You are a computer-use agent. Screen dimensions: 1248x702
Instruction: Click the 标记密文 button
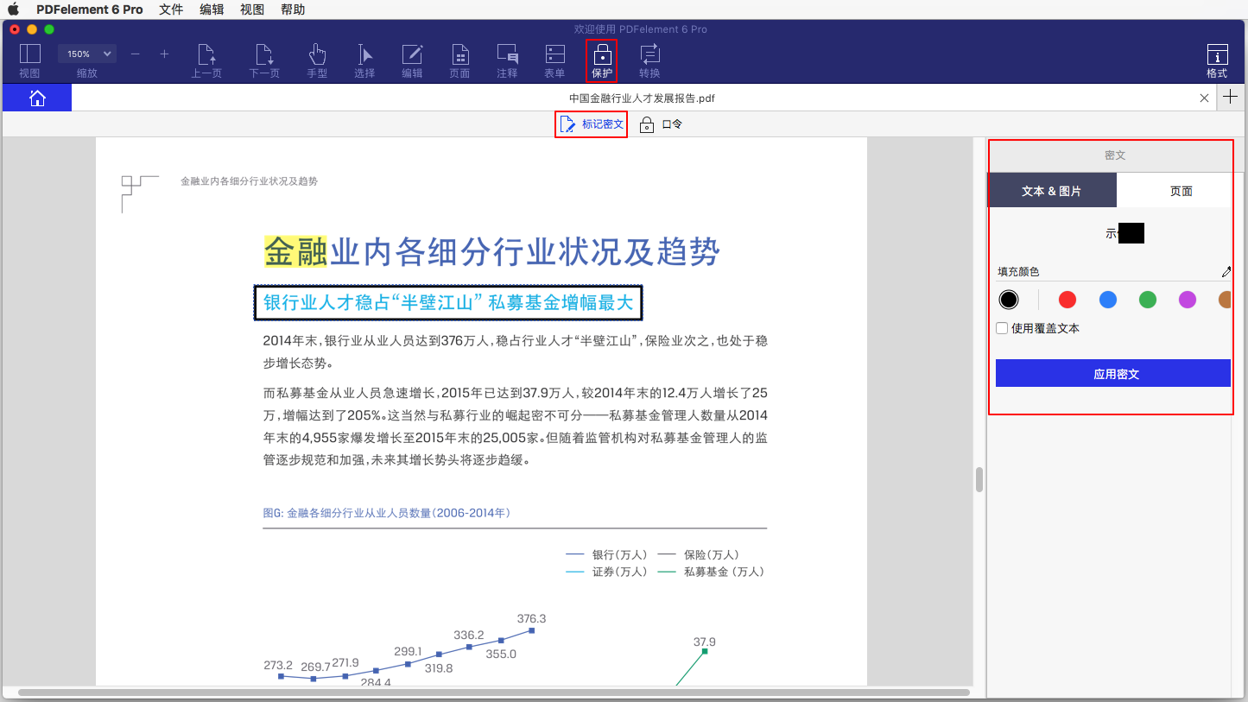(592, 124)
